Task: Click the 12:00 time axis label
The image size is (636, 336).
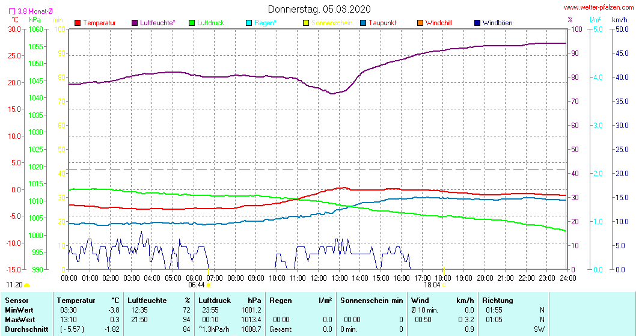Action: [x=318, y=278]
